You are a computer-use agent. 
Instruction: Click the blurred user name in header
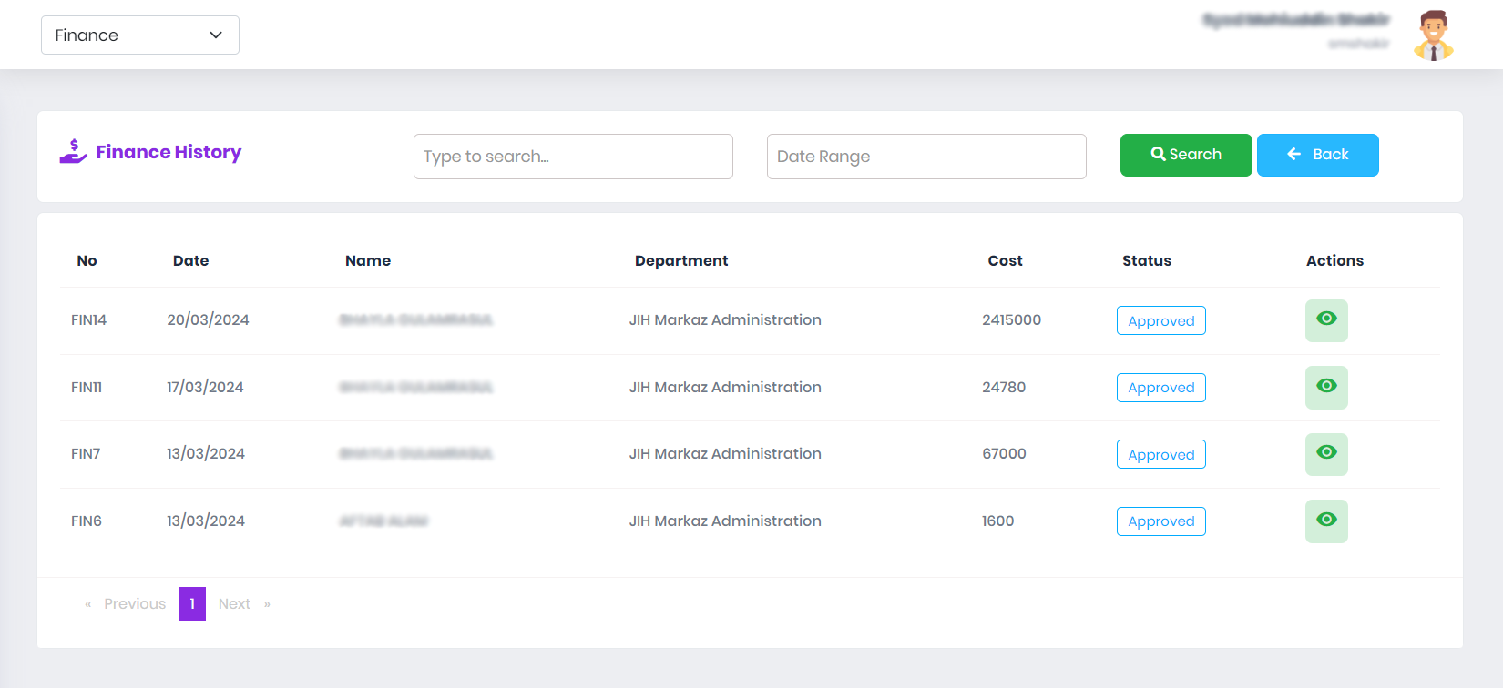coord(1296,20)
